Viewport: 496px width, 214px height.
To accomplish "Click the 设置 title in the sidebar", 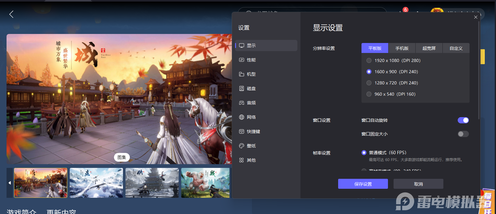I will point(244,28).
